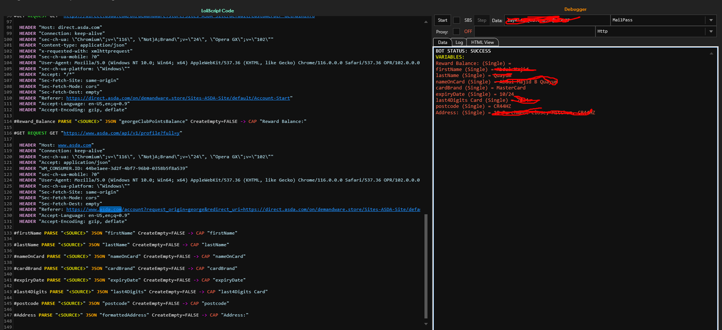Click the code editor scroll-down arrow

[x=426, y=323]
